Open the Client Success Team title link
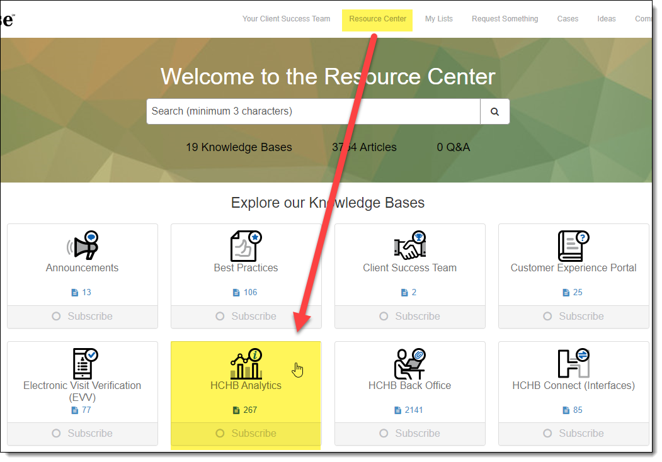The width and height of the screenshot is (662, 462). pyautogui.click(x=410, y=268)
